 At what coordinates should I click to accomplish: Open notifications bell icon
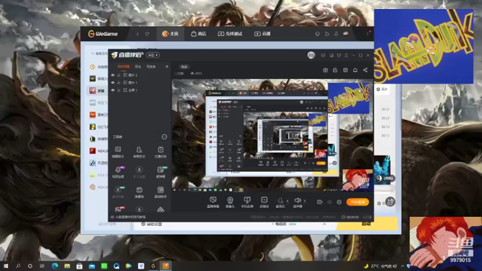(355, 70)
